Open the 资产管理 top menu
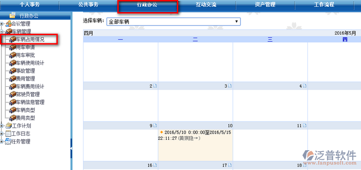Viewport: 361px width, 170px height. pyautogui.click(x=265, y=5)
